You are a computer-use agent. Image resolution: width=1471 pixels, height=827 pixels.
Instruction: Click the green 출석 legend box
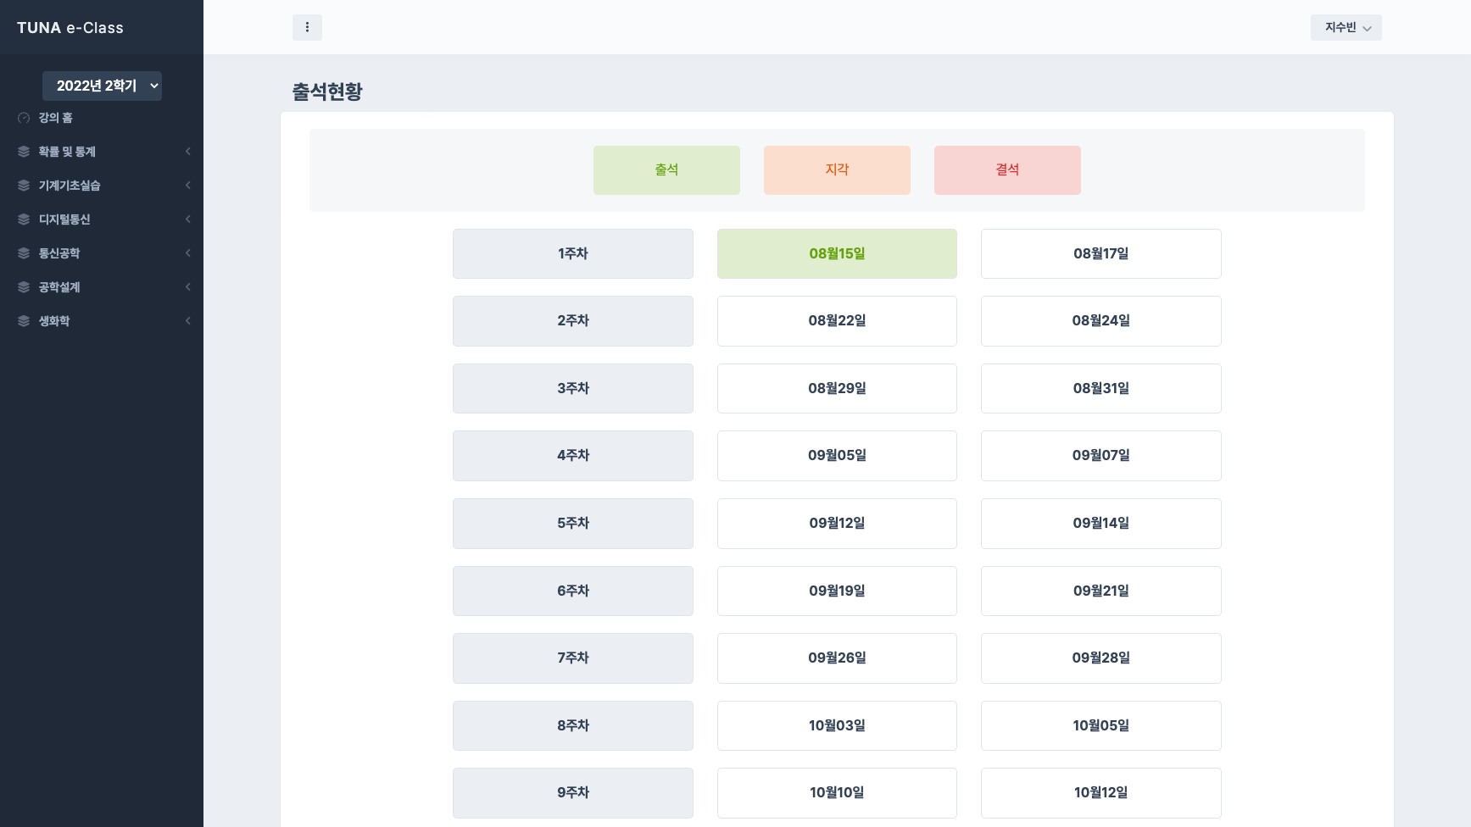tap(666, 170)
